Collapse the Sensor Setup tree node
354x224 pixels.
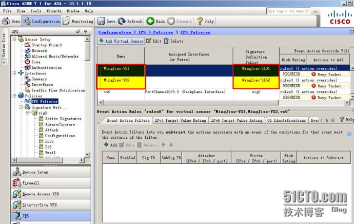tap(14, 39)
